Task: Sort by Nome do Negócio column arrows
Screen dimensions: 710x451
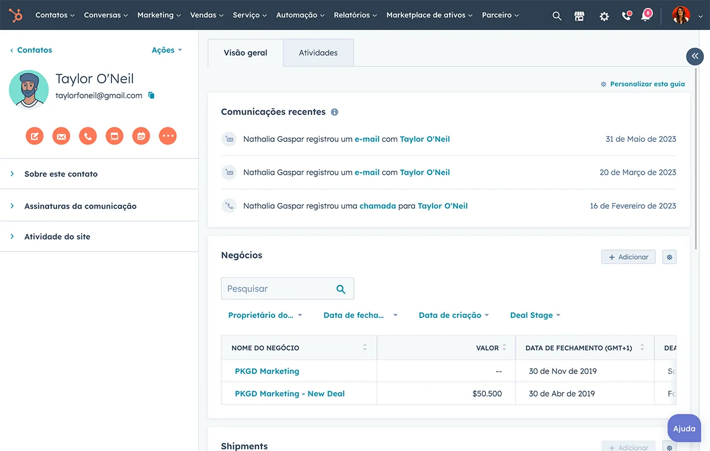Action: [x=364, y=347]
